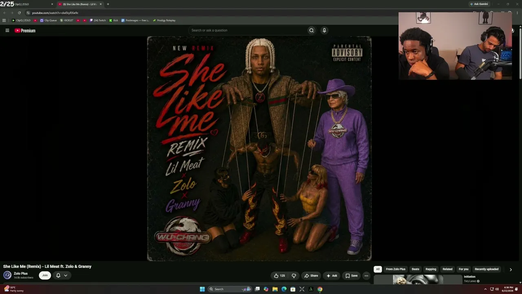522x294 pixels.
Task: Open the Clip Queue bookmark
Action: (49, 20)
